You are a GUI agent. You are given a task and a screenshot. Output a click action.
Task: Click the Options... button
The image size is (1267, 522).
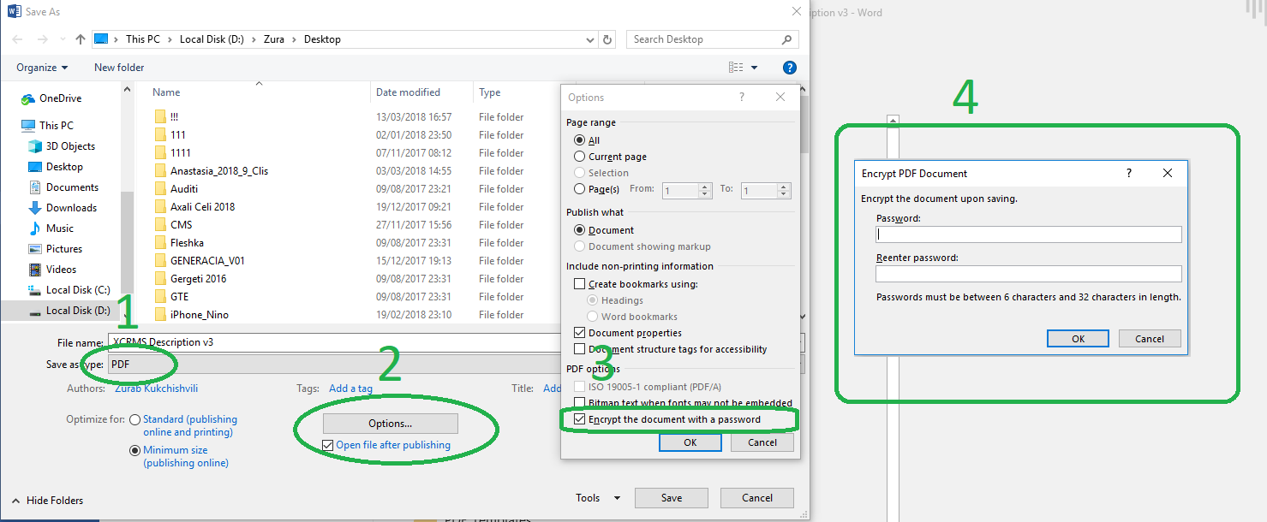coord(390,424)
